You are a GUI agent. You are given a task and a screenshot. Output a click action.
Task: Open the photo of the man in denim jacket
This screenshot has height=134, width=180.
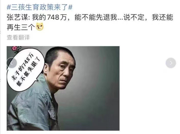[63, 88]
